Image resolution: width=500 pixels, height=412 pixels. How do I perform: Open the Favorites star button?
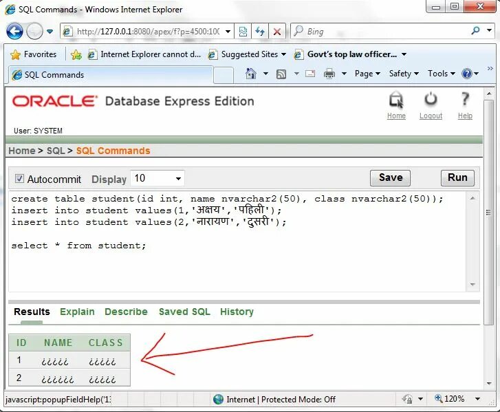click(x=33, y=54)
